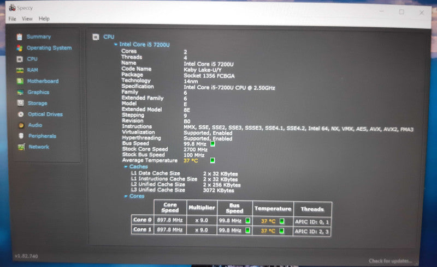Click the 'L1 Data Cache Size' label

point(156,173)
